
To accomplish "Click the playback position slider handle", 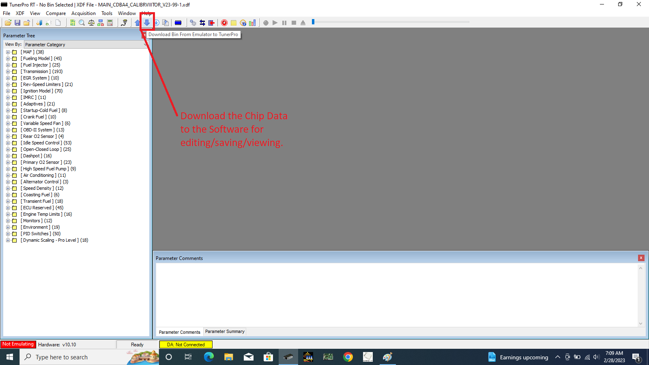I will (x=313, y=22).
